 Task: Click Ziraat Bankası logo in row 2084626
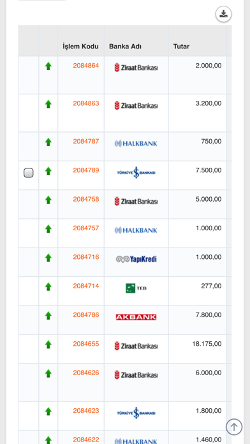coord(136,375)
